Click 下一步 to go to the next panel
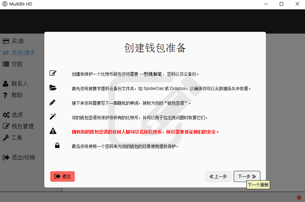Viewport: 305px width, 202px height. [x=246, y=176]
